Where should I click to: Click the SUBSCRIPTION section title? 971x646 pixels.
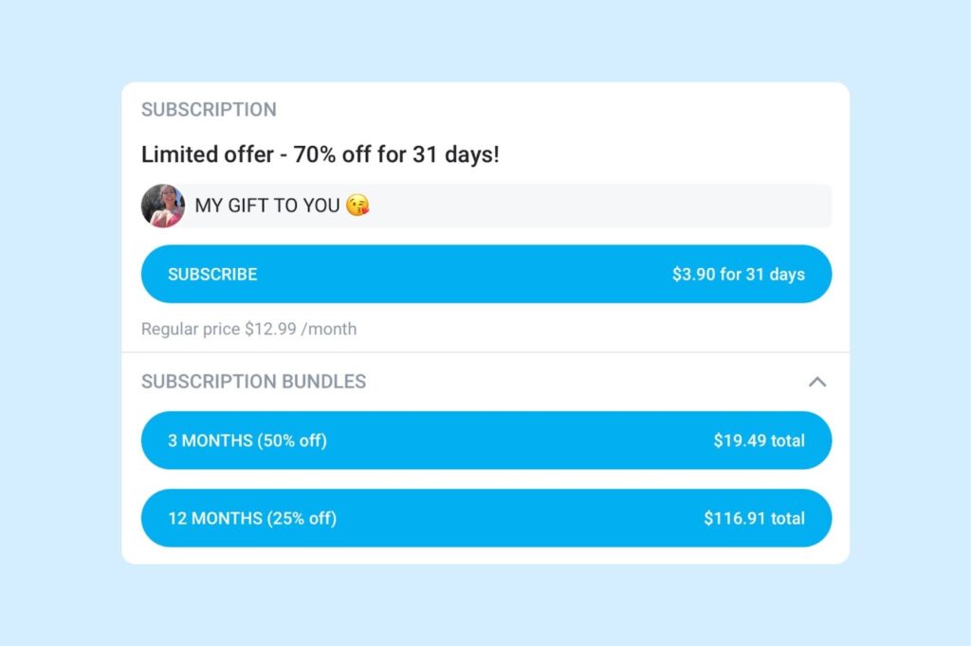pyautogui.click(x=209, y=110)
